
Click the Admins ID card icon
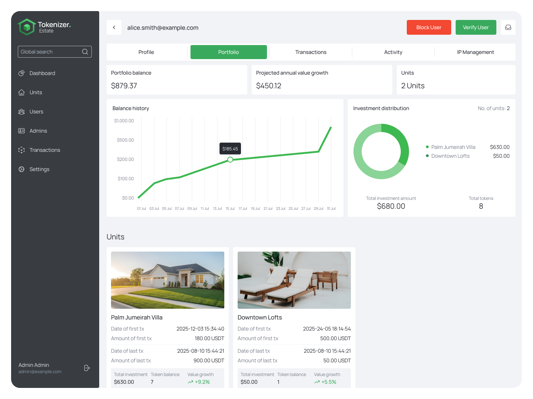coord(21,131)
